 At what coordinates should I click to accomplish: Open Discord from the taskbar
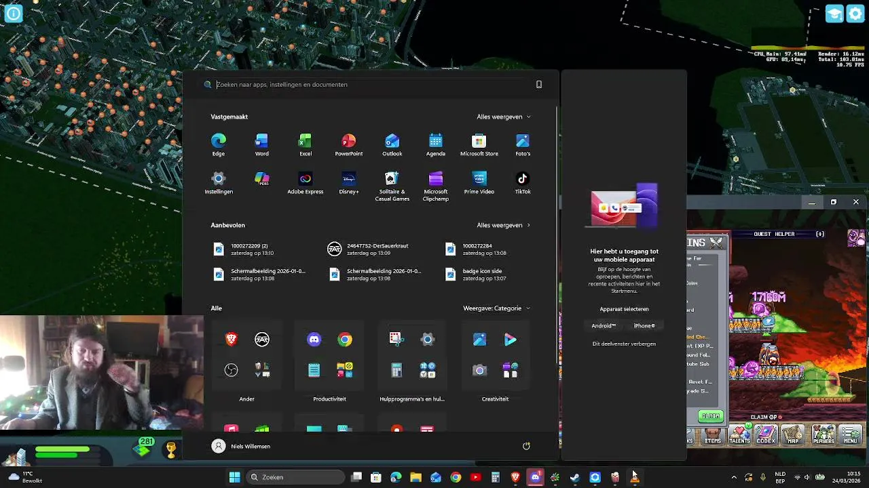[535, 477]
